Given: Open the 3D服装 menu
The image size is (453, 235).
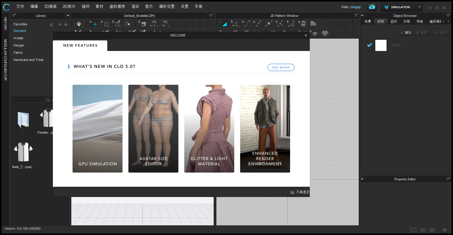Looking at the screenshot, I should click(50, 6).
